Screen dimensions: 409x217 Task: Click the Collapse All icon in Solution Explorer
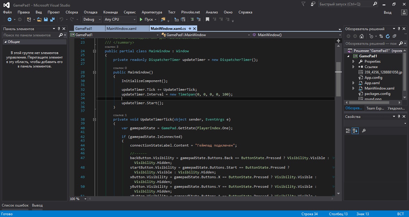coord(394,36)
